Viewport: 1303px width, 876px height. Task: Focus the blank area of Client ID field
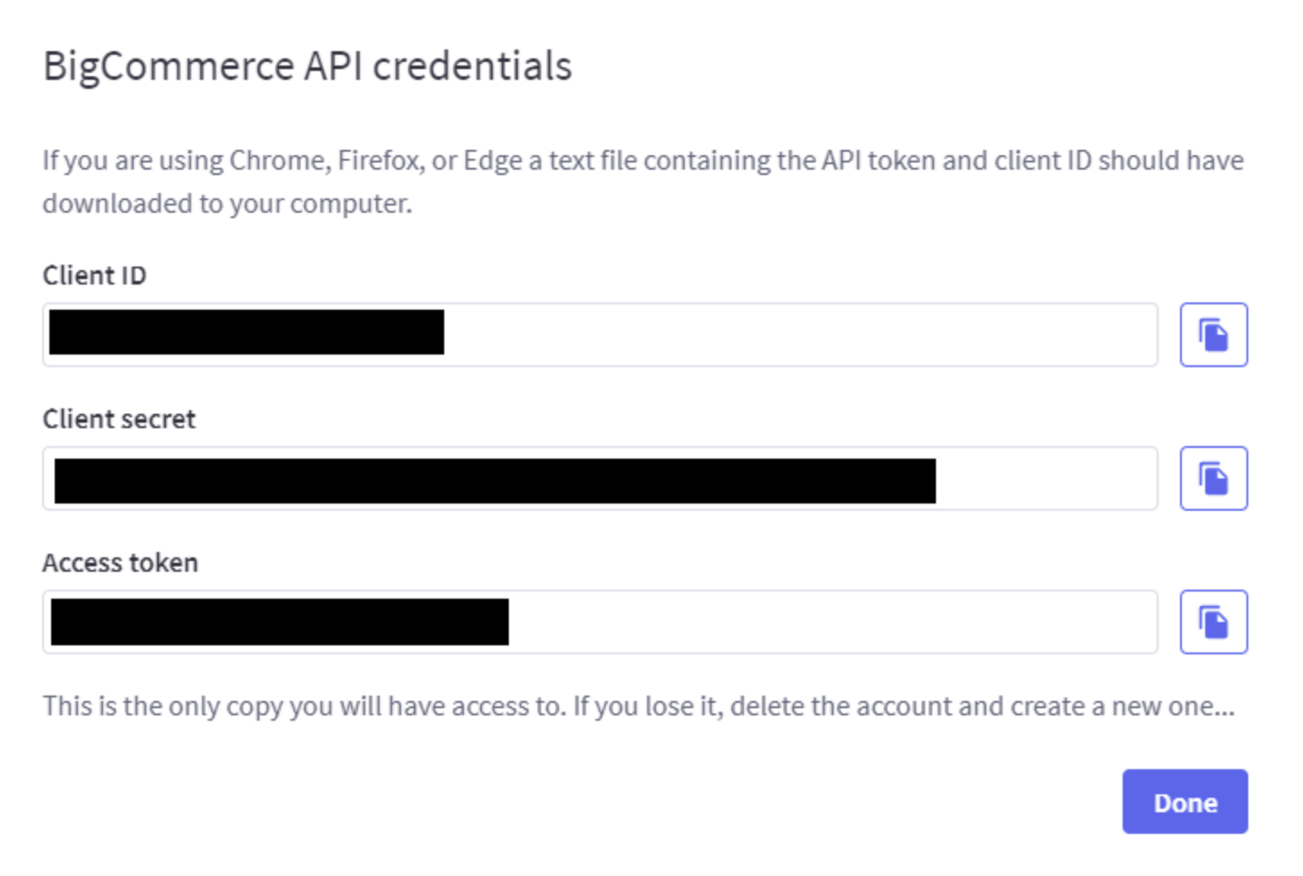[799, 335]
